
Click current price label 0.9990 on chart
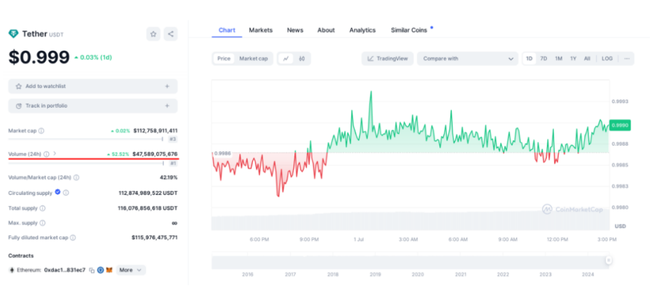pyautogui.click(x=620, y=125)
